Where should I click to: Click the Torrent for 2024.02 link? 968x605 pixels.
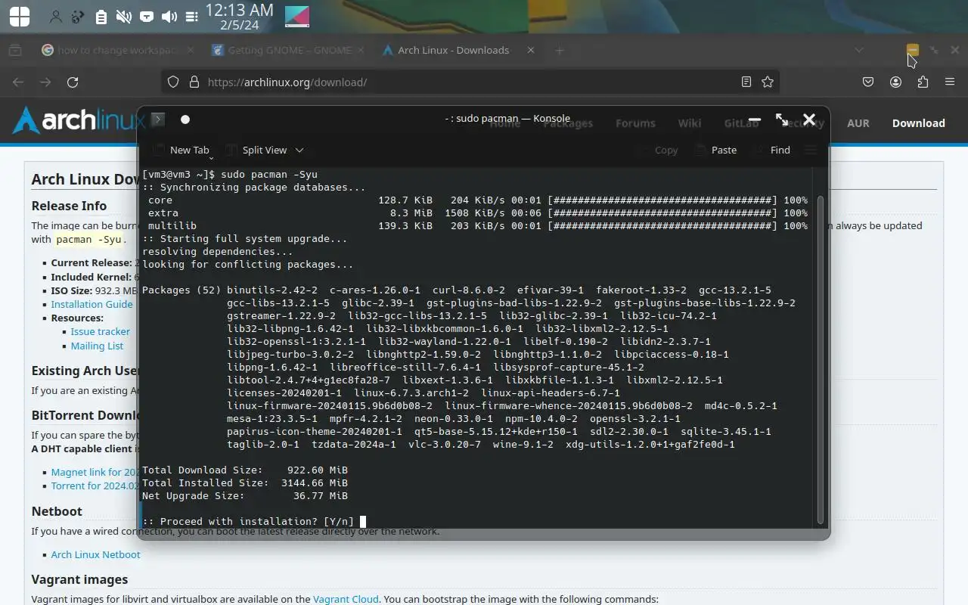(x=95, y=486)
